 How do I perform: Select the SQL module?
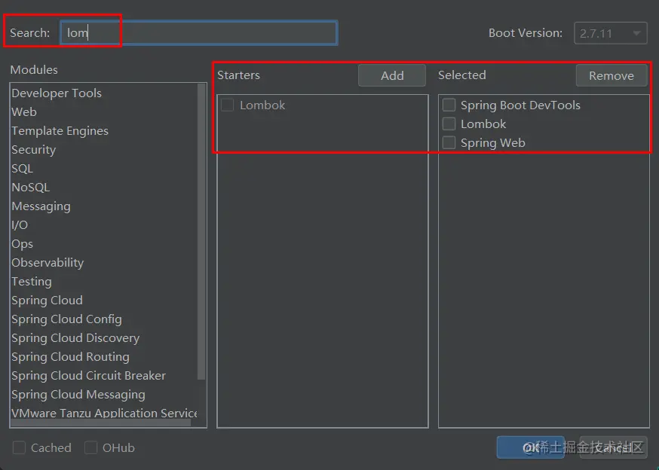pyautogui.click(x=23, y=169)
